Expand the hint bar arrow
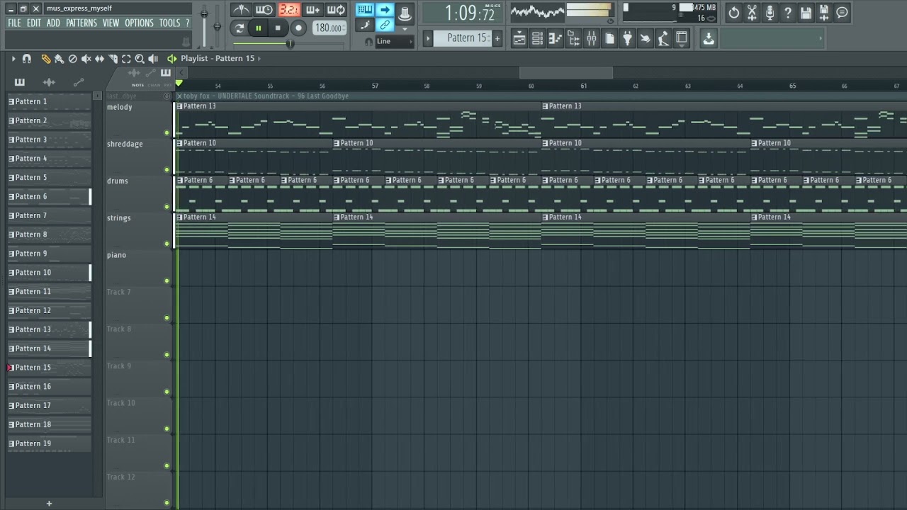This screenshot has height=510, width=907. (x=822, y=39)
